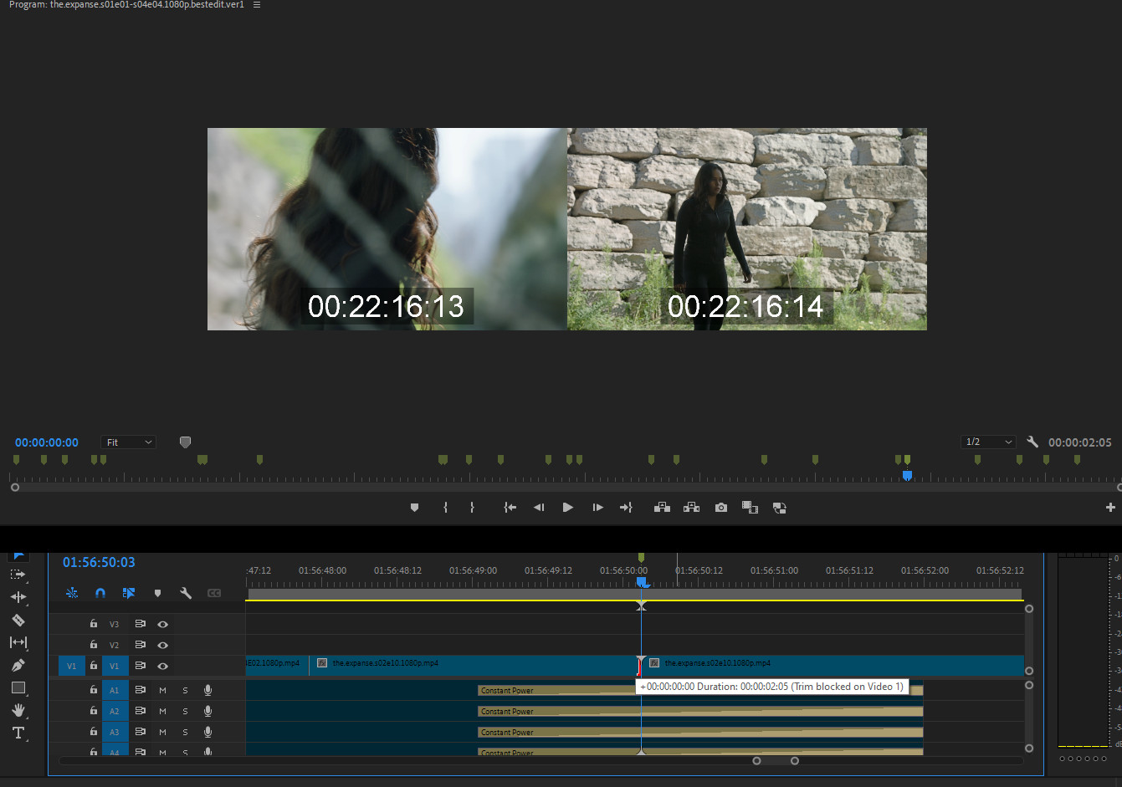
Task: Open Program Monitor settings wrench menu
Action: (x=1032, y=442)
